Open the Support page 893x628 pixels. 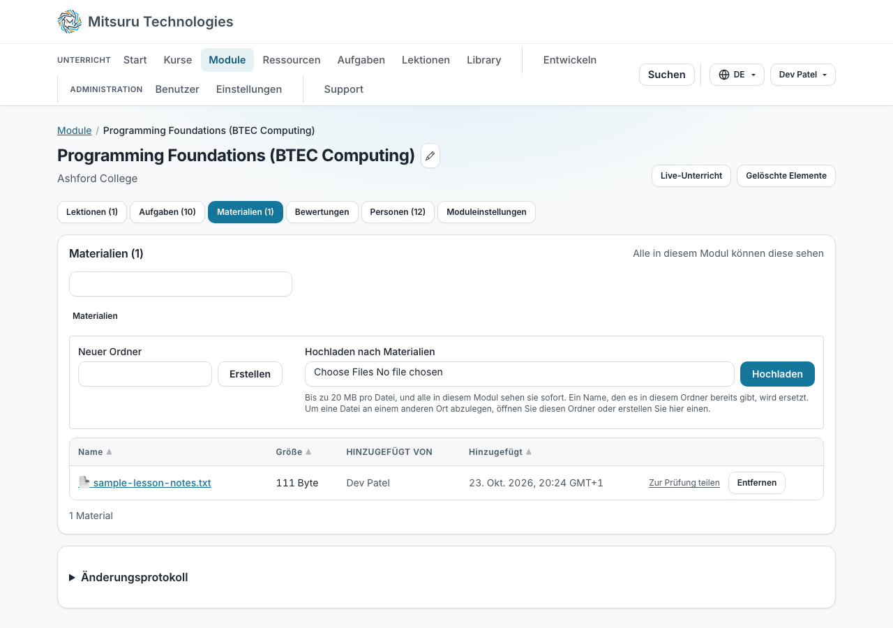point(344,89)
